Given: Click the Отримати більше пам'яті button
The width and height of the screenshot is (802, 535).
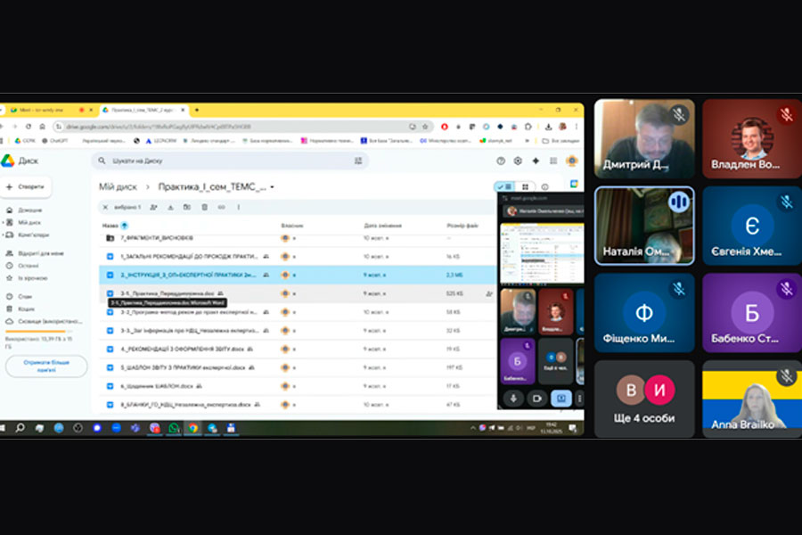Looking at the screenshot, I should click(x=46, y=366).
